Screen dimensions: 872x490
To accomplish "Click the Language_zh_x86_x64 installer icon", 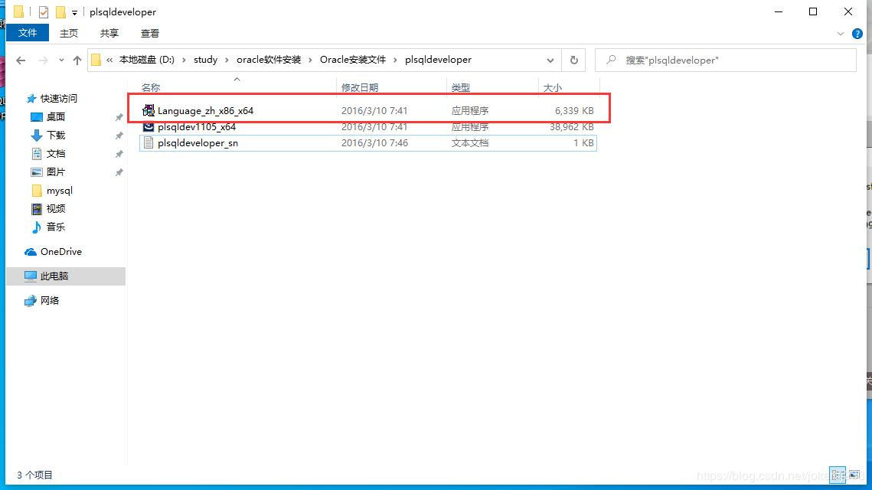I will (148, 110).
